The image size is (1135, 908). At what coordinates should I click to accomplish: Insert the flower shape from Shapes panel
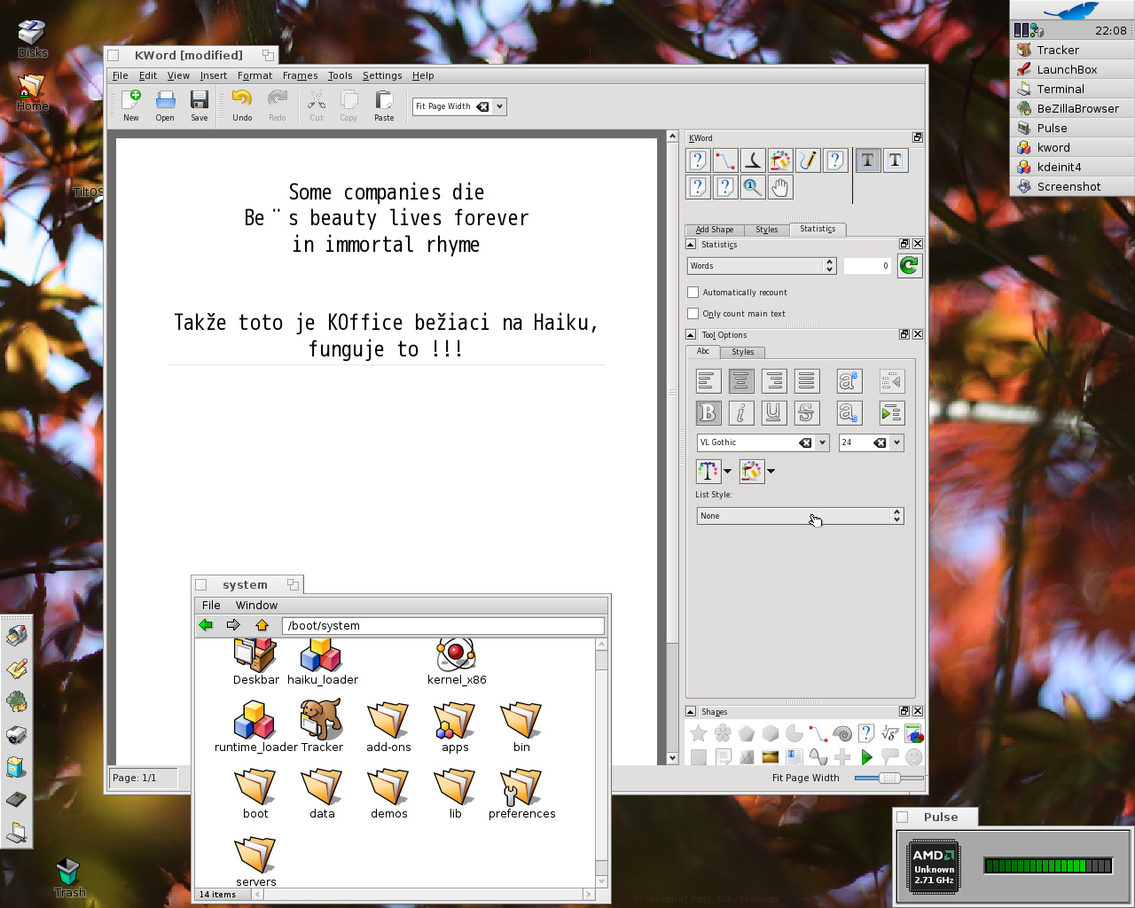point(723,733)
